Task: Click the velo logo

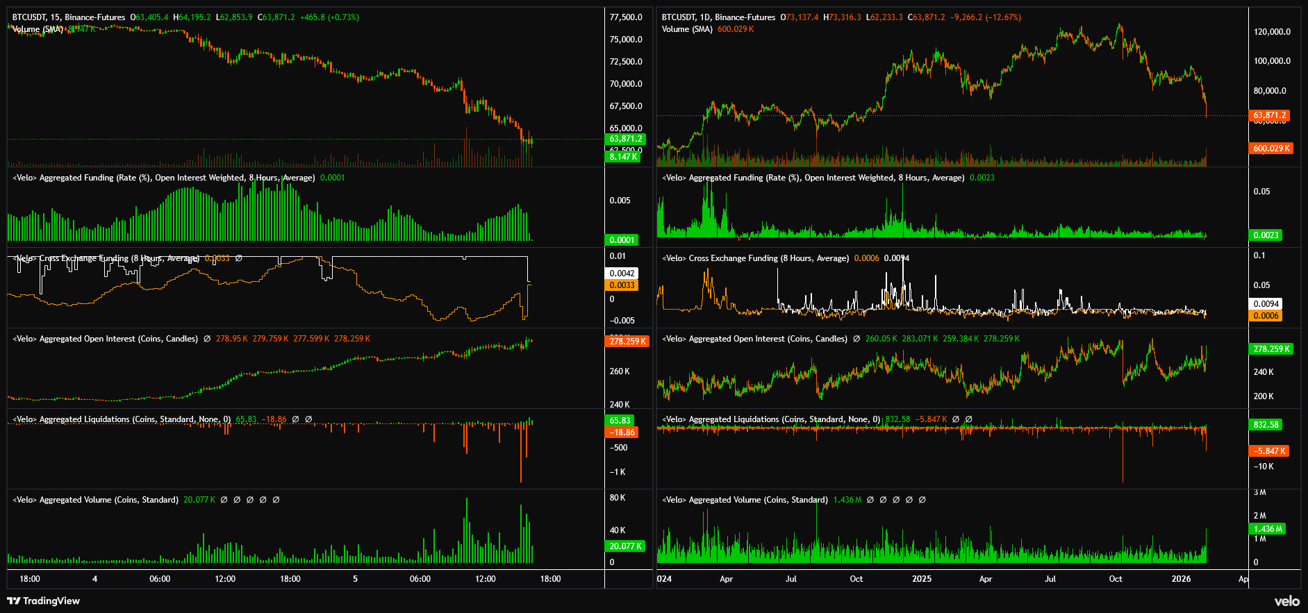Action: click(1286, 601)
